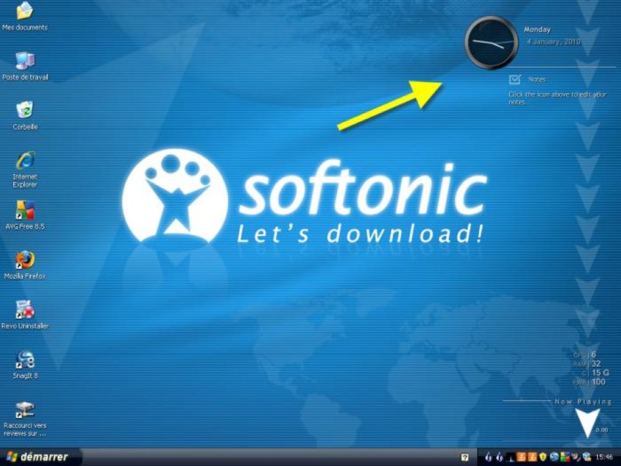Image resolution: width=621 pixels, height=466 pixels.
Task: Click the gray satellite dish tray icon
Action: [576, 457]
